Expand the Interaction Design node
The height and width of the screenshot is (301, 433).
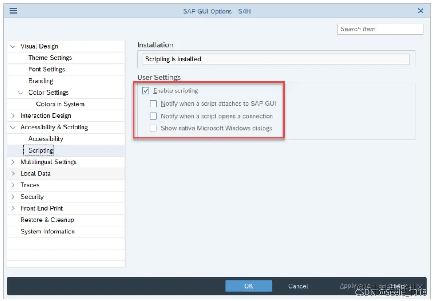(x=13, y=116)
